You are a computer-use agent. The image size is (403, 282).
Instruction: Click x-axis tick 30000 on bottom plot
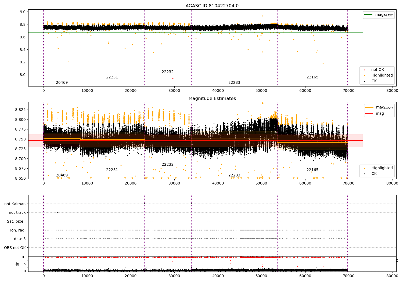tap(174, 276)
